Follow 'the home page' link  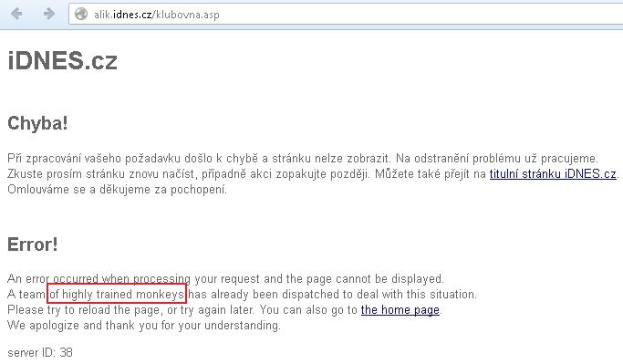[400, 310]
